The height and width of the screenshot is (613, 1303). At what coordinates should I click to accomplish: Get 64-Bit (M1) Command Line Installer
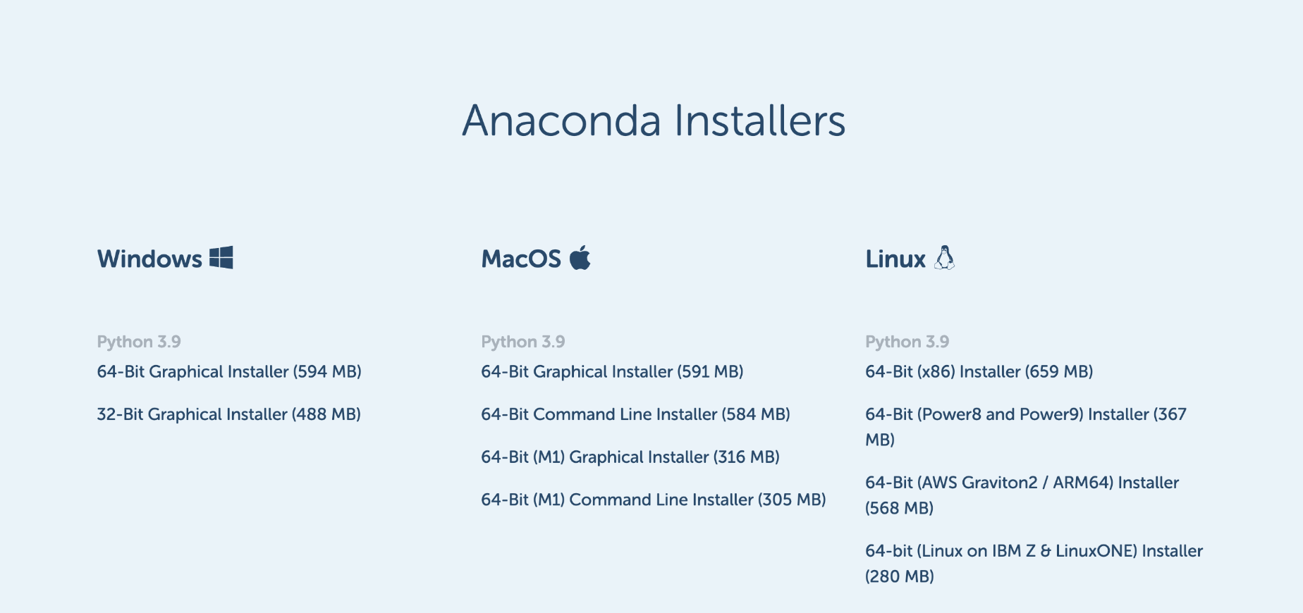pos(653,500)
